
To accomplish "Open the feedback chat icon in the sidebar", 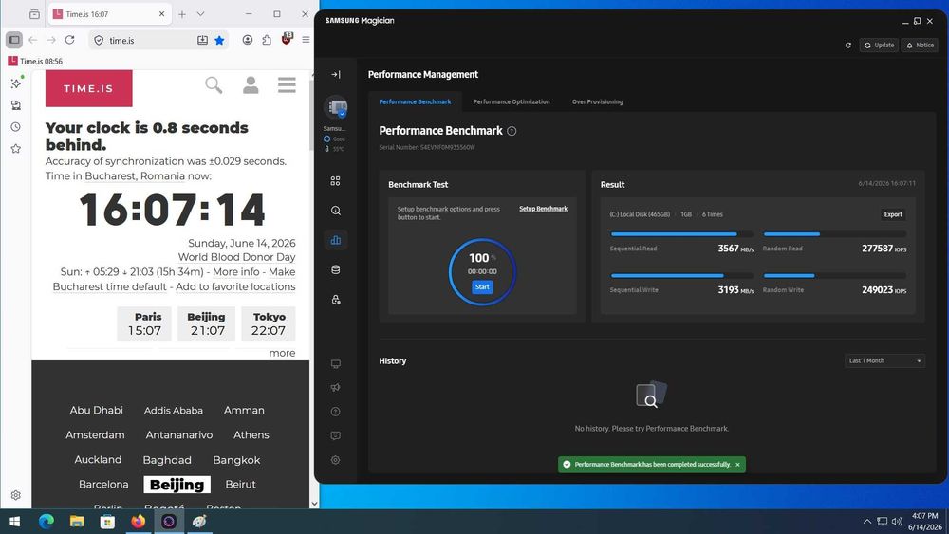I will click(x=335, y=435).
